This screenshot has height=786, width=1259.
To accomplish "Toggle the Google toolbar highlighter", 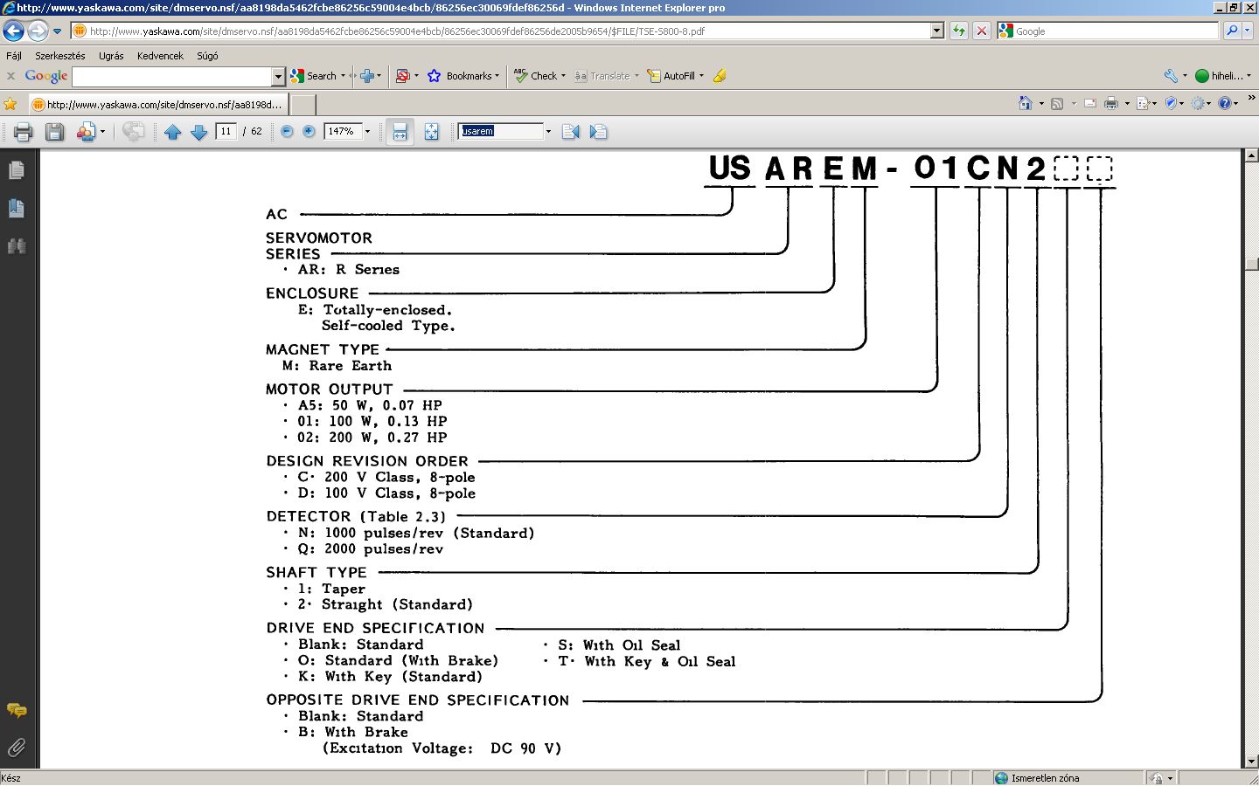I will click(x=720, y=76).
